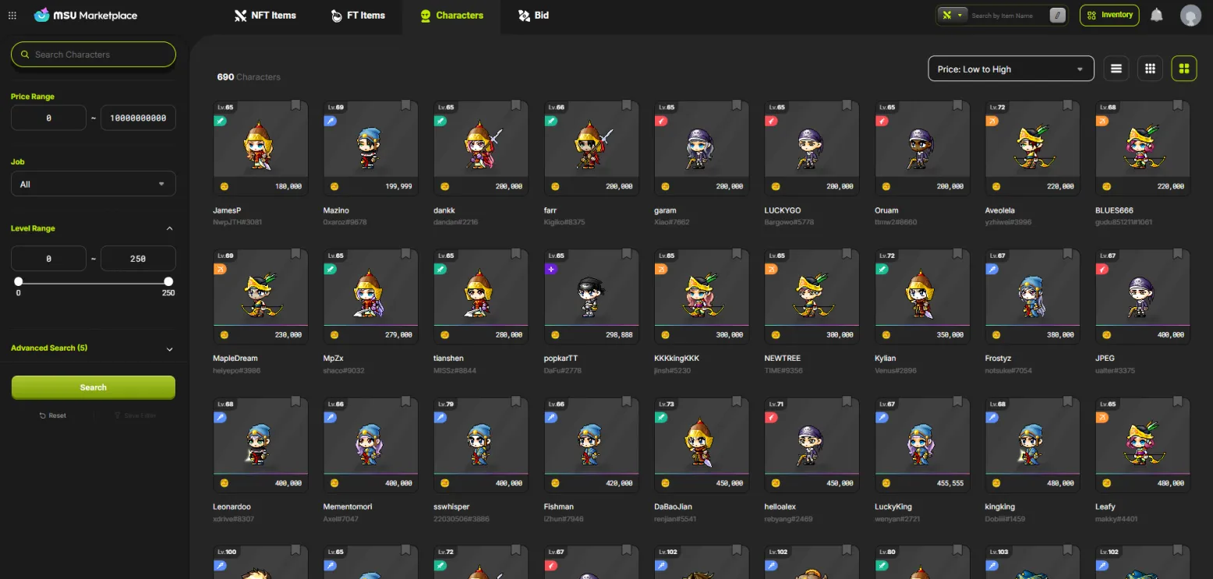Open the hamburger menu beside MSU logo

(12, 15)
